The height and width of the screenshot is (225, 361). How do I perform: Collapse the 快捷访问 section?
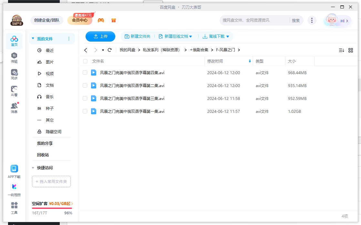click(33, 168)
